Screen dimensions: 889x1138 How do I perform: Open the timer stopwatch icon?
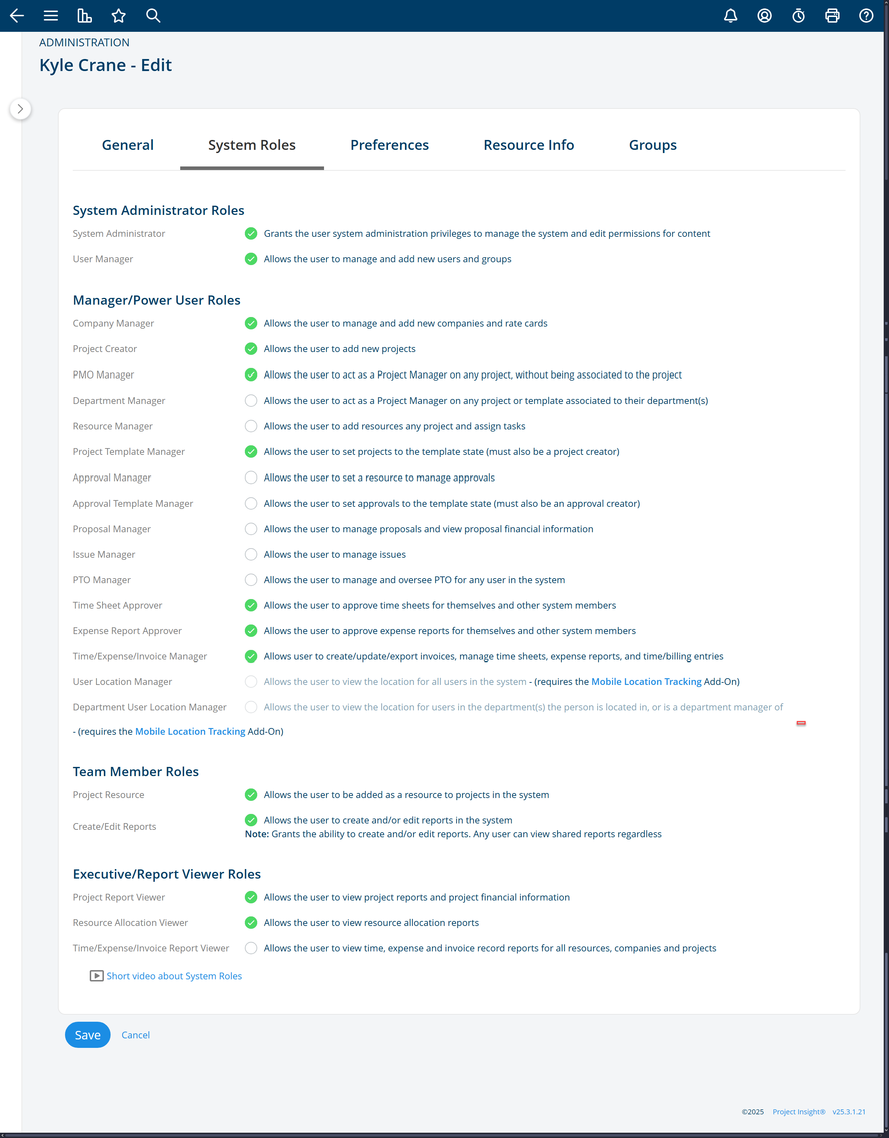pyautogui.click(x=799, y=16)
